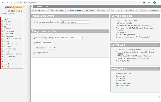Go to the Akun pengguna tab
The height and width of the screenshot is (102, 161).
tap(75, 10)
